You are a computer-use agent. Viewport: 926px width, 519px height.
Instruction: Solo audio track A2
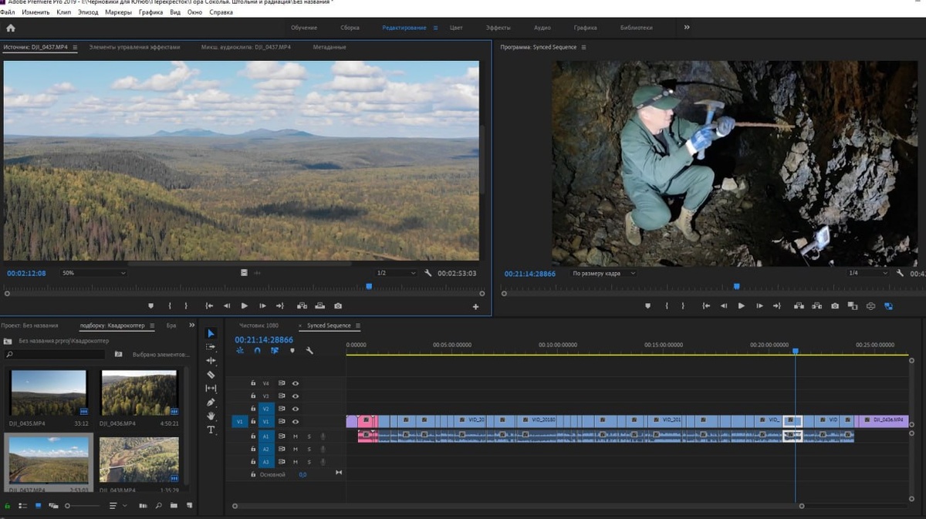click(x=309, y=449)
